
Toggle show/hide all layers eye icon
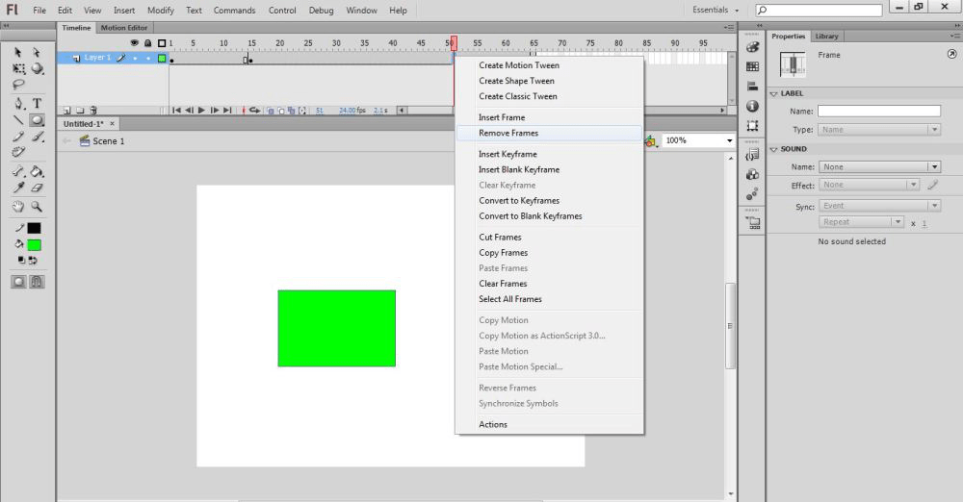pos(135,43)
